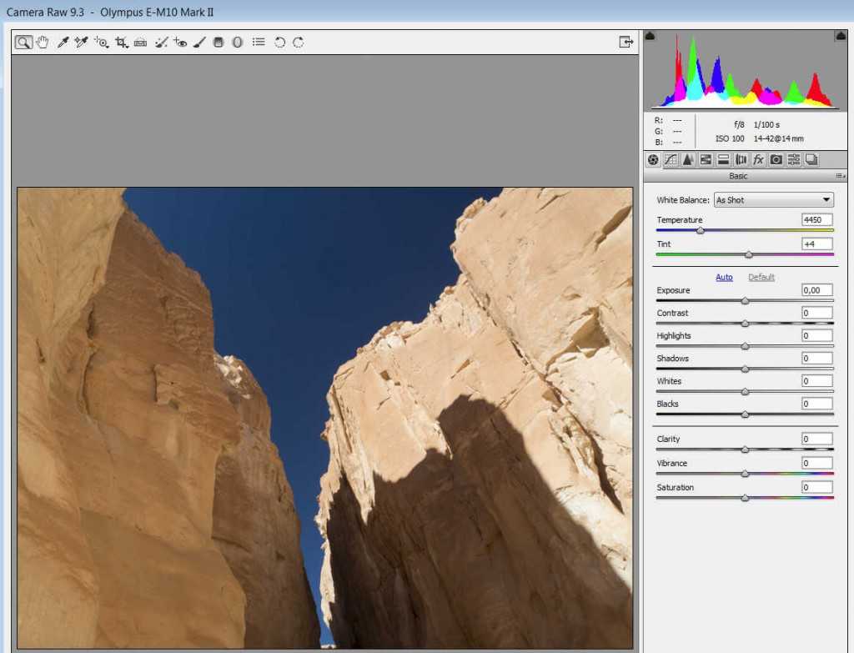This screenshot has height=653, width=854.
Task: Switch to the Tone Curve tab
Action: pos(671,159)
